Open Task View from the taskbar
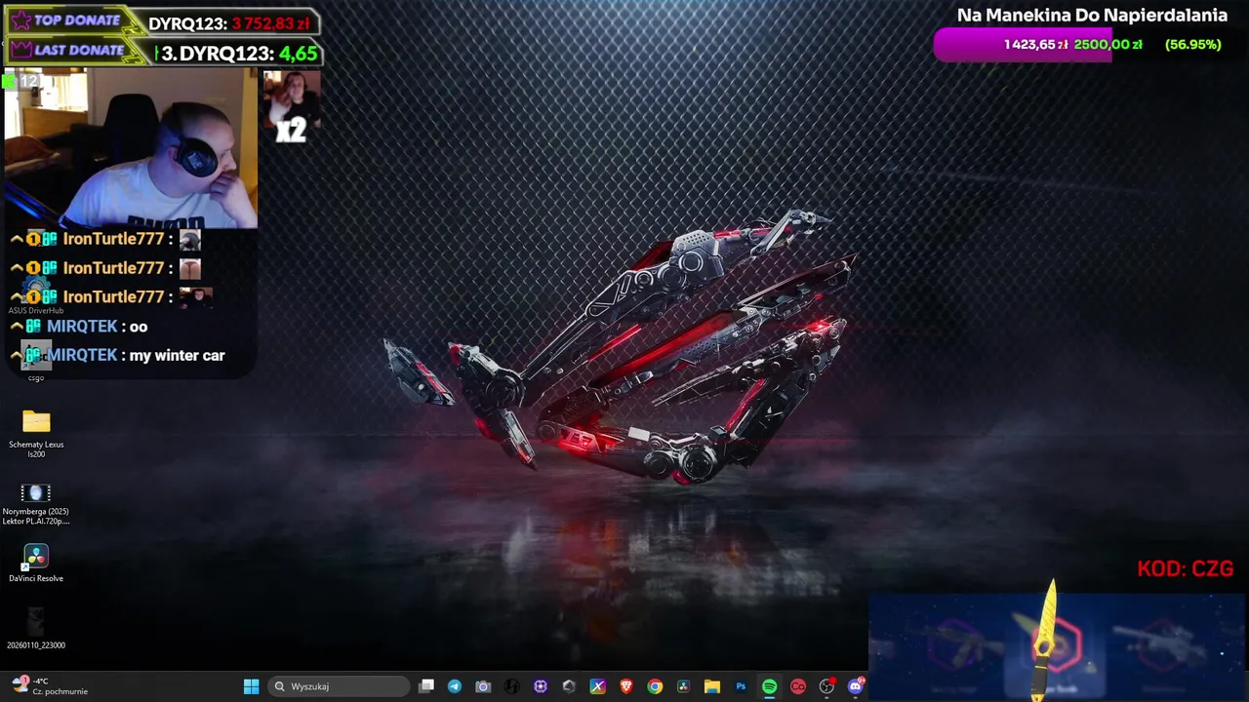The image size is (1249, 702). 426,686
